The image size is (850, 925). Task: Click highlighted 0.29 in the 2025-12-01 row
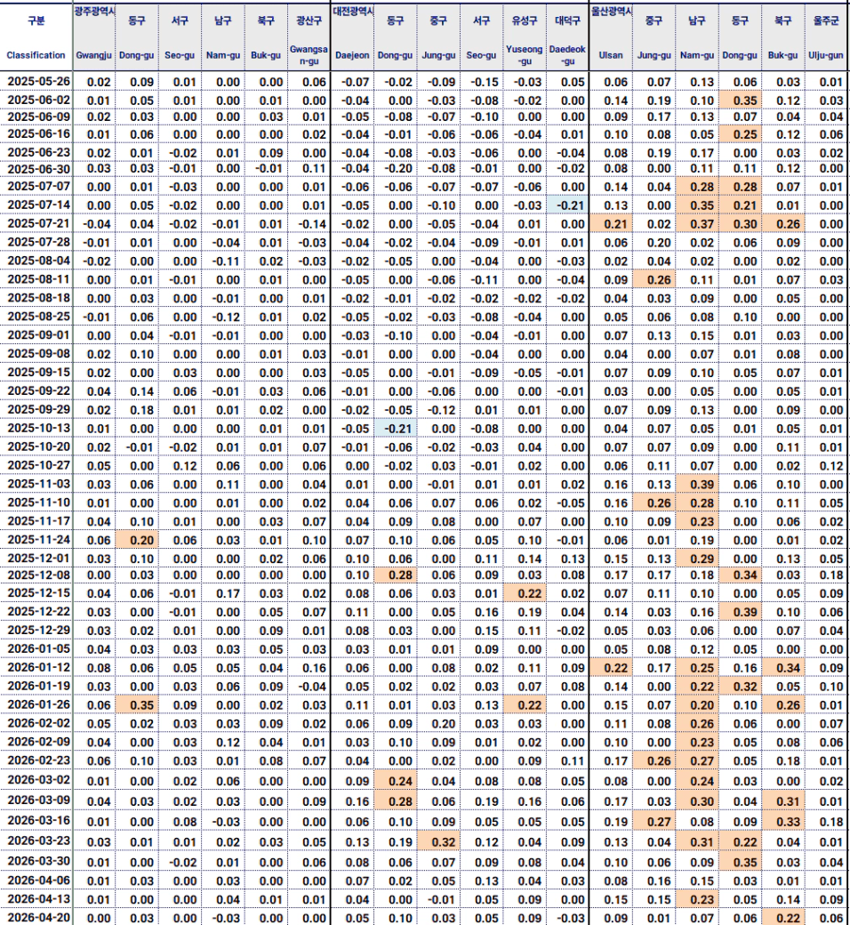pos(697,559)
